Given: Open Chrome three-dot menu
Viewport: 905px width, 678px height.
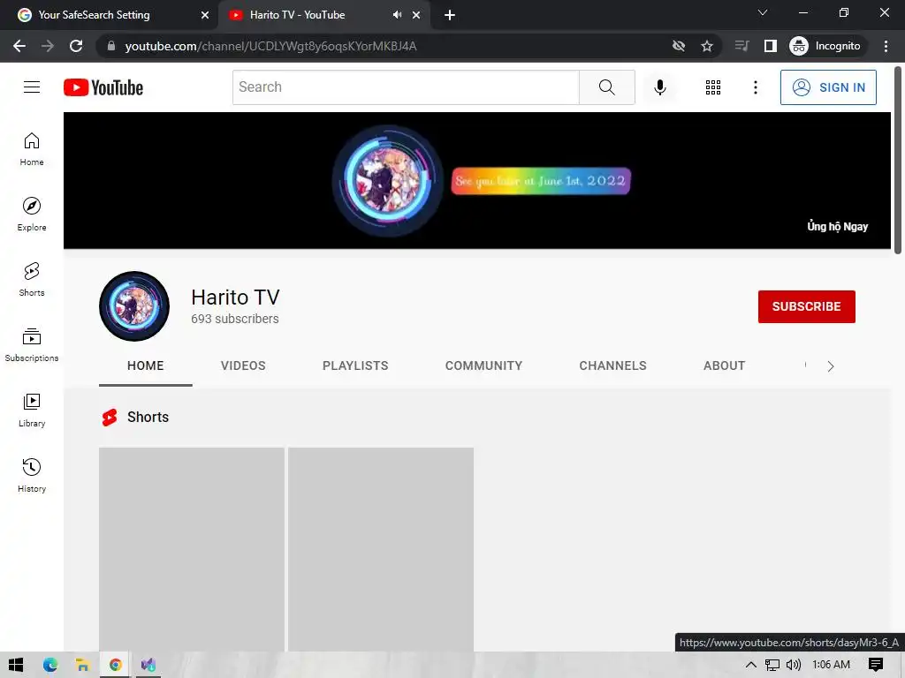Looking at the screenshot, I should [x=886, y=46].
